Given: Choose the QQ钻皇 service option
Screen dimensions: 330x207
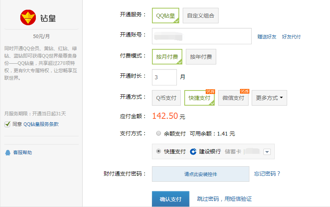Looking at the screenshot, I should click(166, 16).
